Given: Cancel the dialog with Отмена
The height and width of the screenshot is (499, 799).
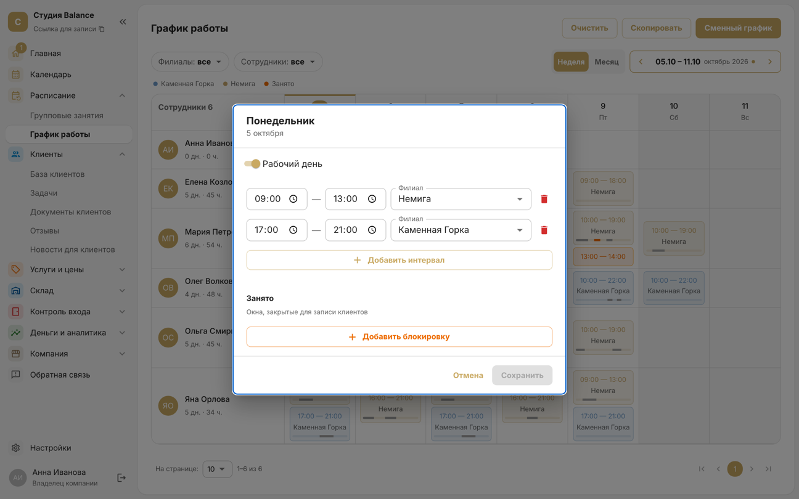Looking at the screenshot, I should (x=468, y=375).
